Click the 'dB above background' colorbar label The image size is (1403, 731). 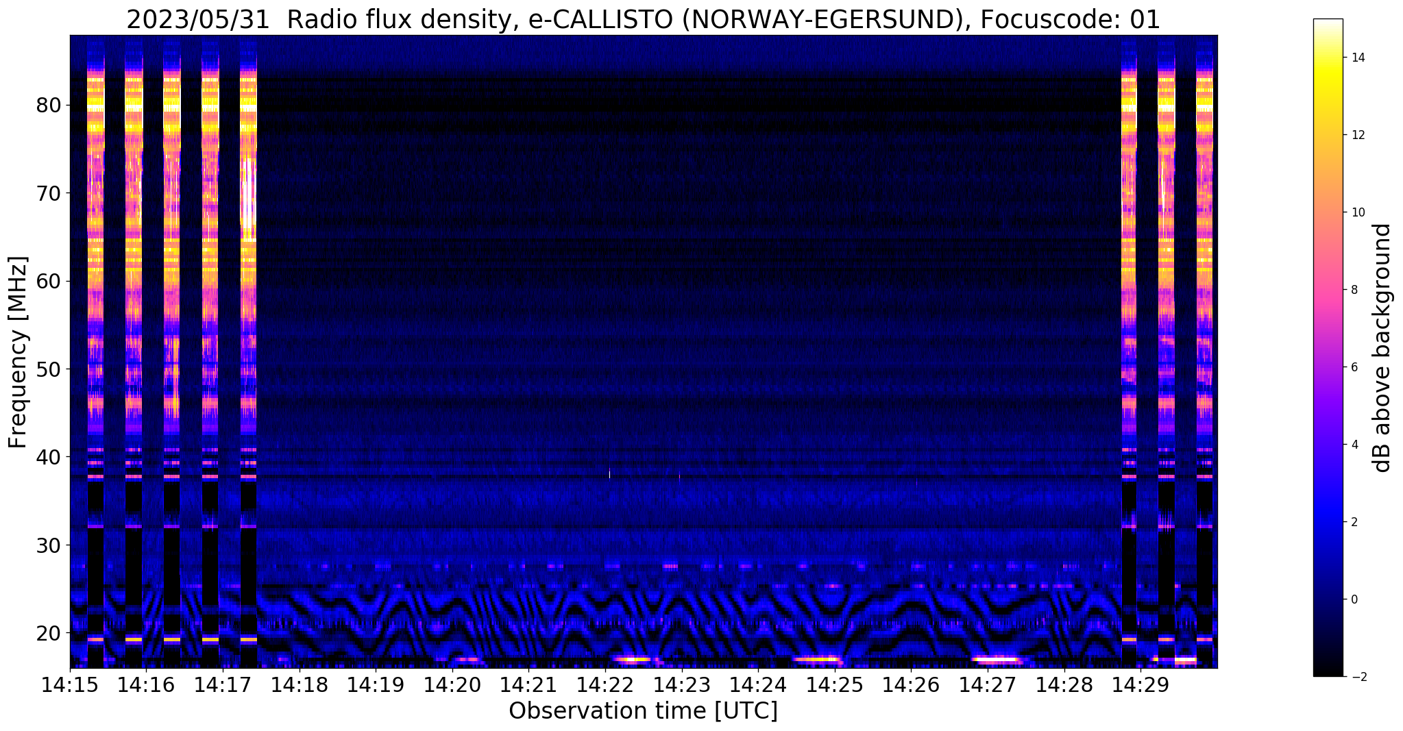[1382, 347]
